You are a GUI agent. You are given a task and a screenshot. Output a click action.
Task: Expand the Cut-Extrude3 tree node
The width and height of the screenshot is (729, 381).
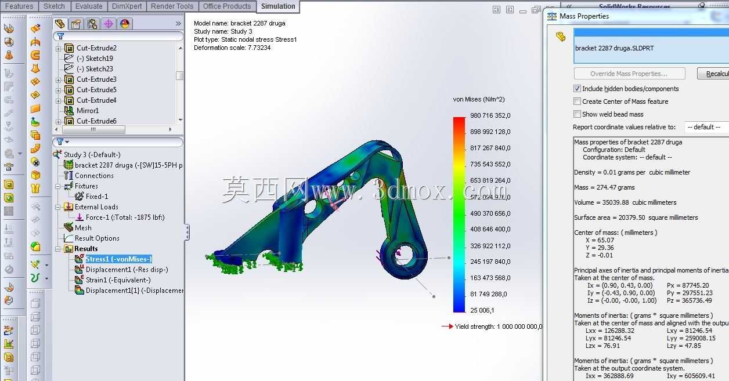pos(58,79)
